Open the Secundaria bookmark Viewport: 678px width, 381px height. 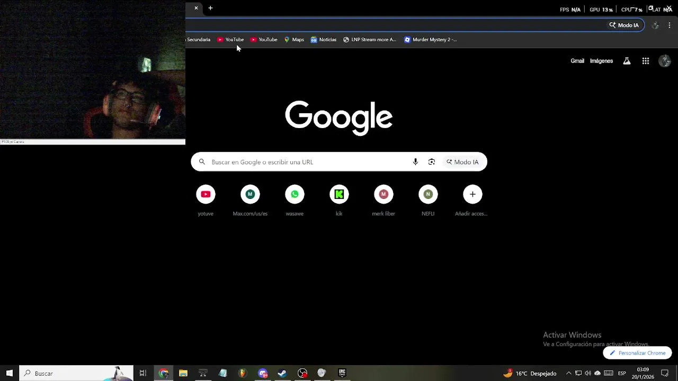198,40
